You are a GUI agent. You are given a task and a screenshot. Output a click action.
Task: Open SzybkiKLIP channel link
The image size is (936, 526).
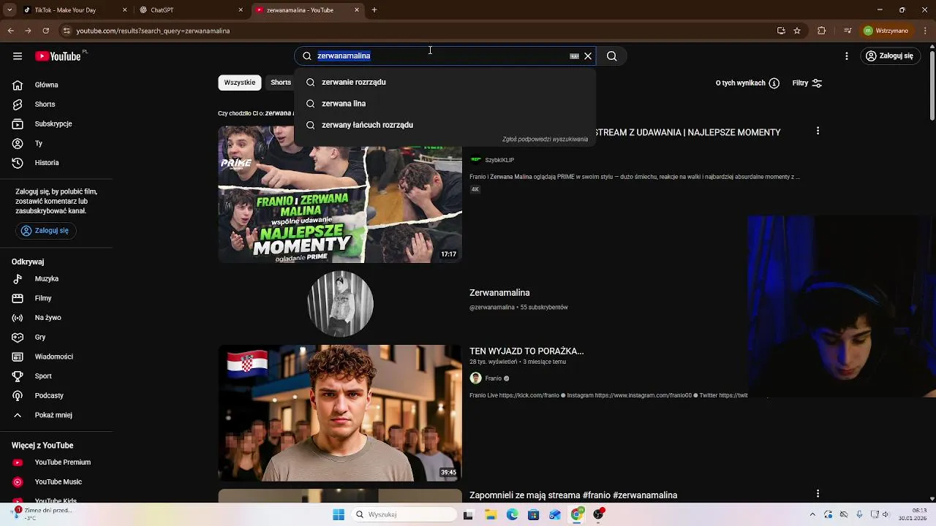point(499,160)
